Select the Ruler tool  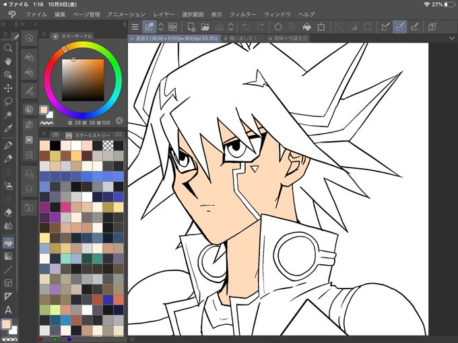coord(8,297)
